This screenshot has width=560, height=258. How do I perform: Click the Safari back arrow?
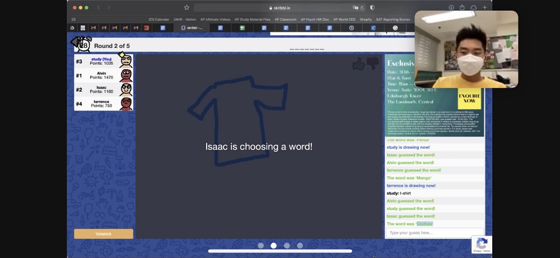pyautogui.click(x=99, y=7)
